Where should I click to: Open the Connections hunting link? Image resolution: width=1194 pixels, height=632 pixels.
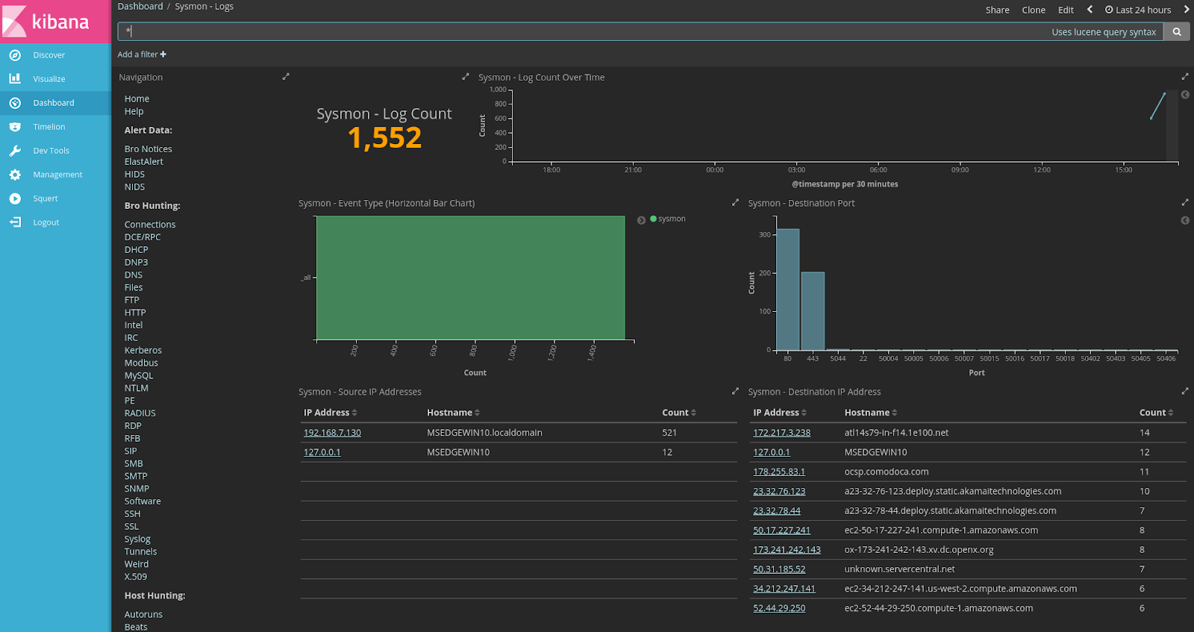150,225
